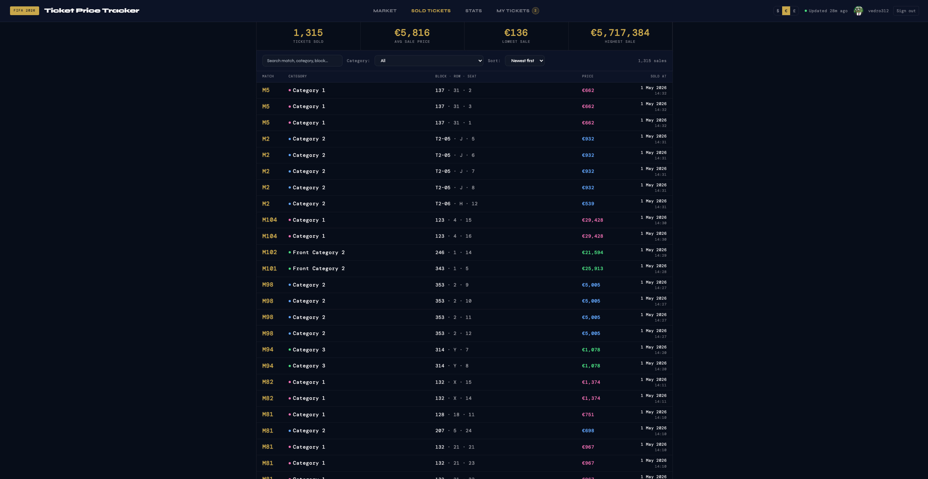
Task: Click the Category column header
Action: point(297,76)
